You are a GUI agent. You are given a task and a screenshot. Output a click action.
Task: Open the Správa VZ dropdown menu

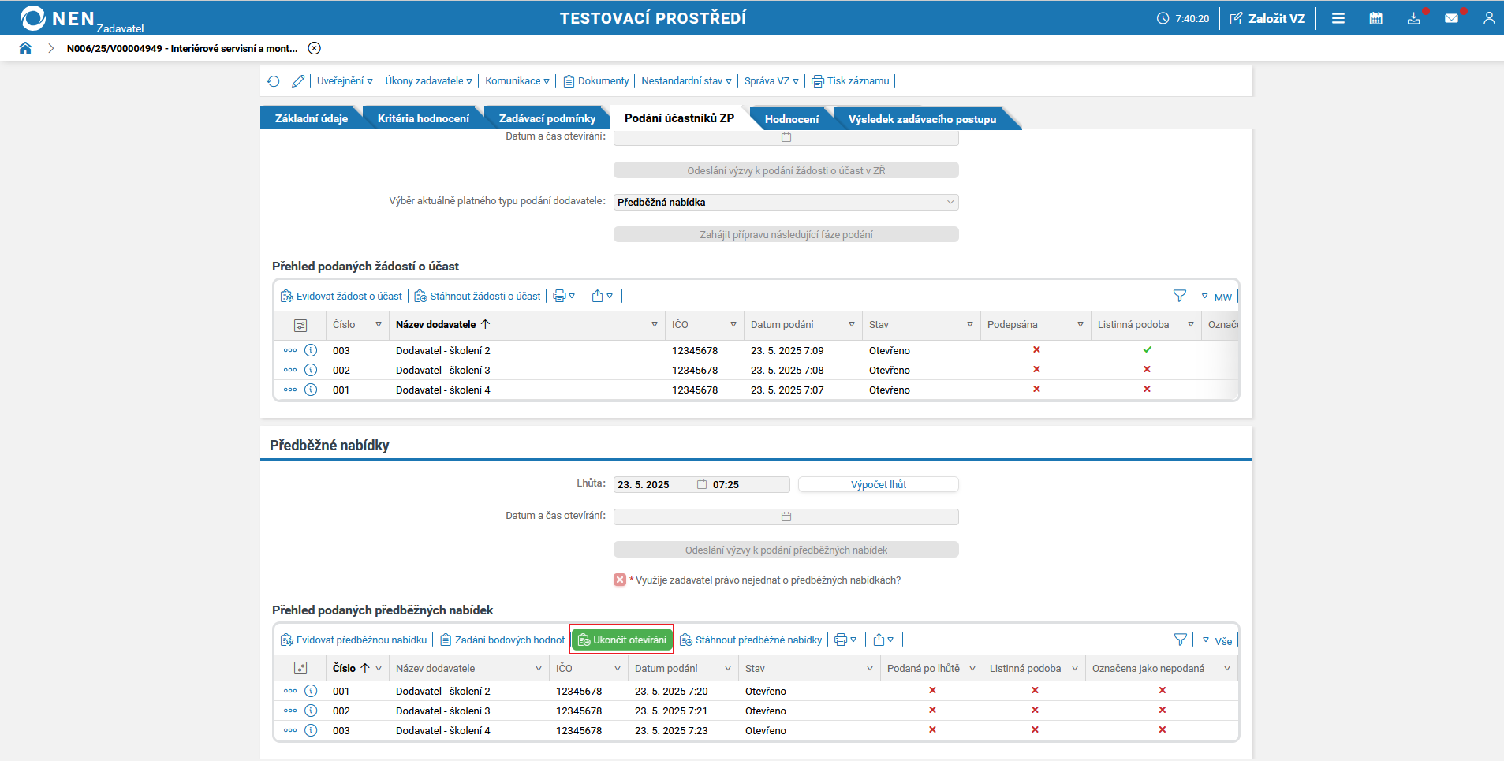(x=771, y=81)
